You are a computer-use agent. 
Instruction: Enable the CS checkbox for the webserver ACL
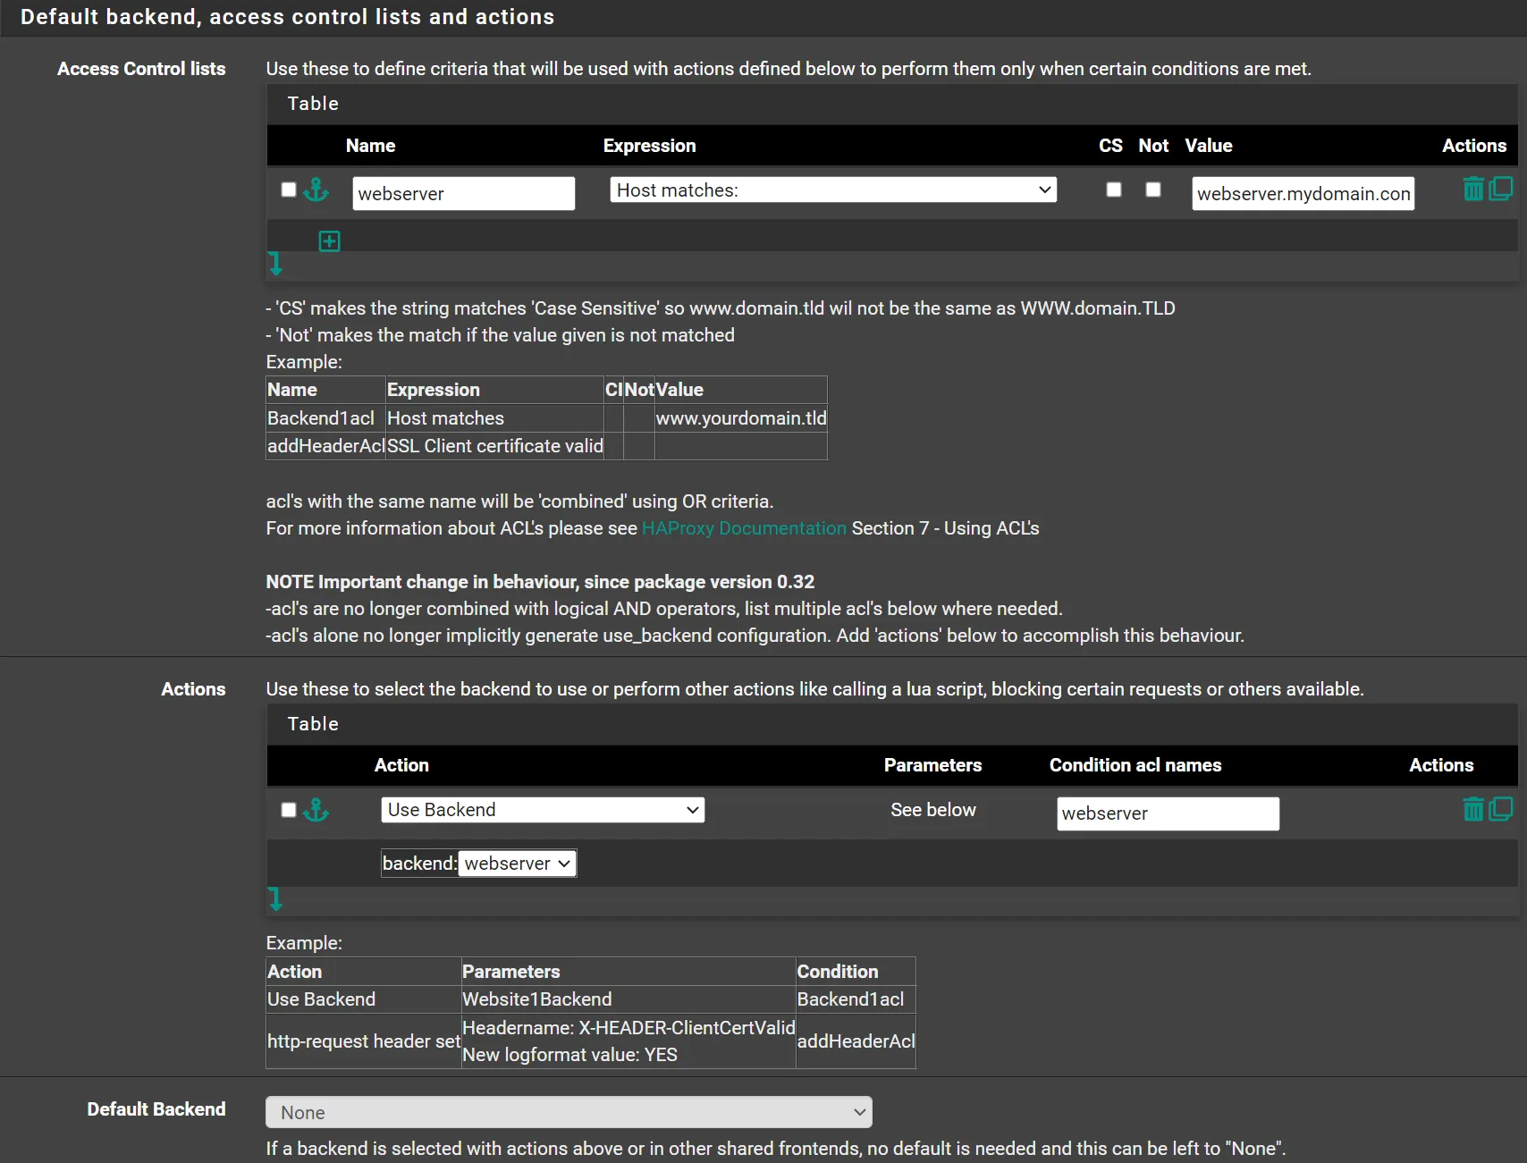[x=1113, y=190]
